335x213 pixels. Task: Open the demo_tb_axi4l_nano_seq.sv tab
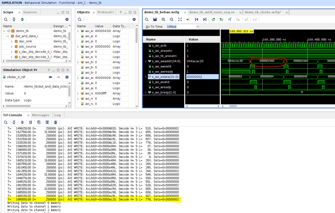click(x=212, y=12)
